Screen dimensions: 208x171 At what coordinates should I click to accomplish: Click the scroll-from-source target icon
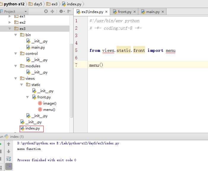click(x=46, y=11)
